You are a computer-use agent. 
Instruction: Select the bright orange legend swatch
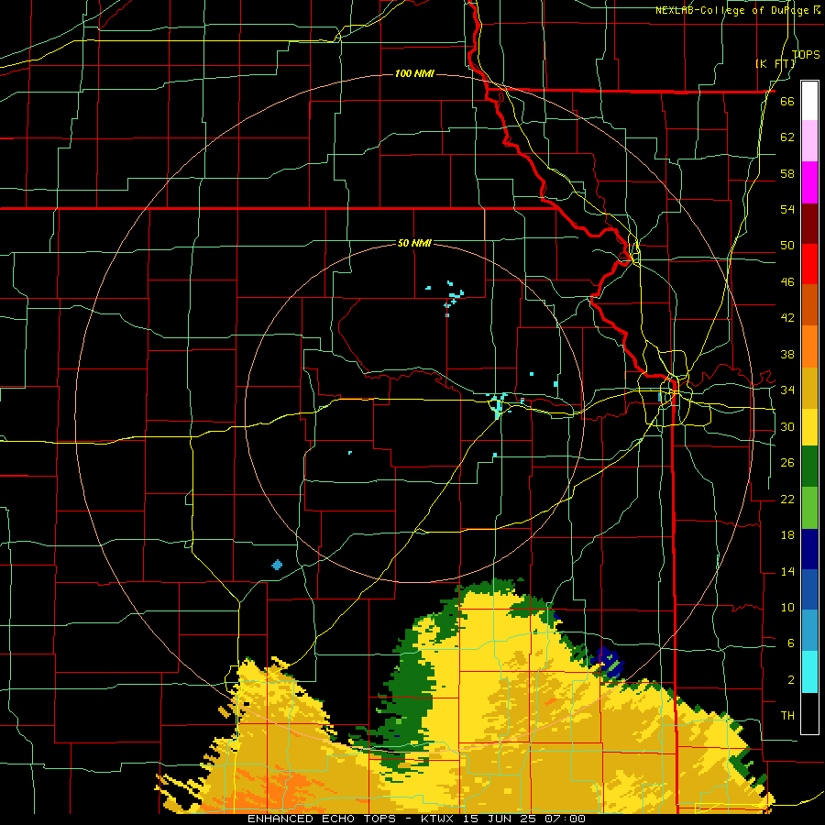click(x=809, y=346)
